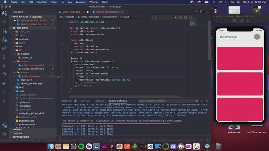This screenshot has width=269, height=151.
Task: Select the Debug Console tab
Action: [x=118, y=101]
